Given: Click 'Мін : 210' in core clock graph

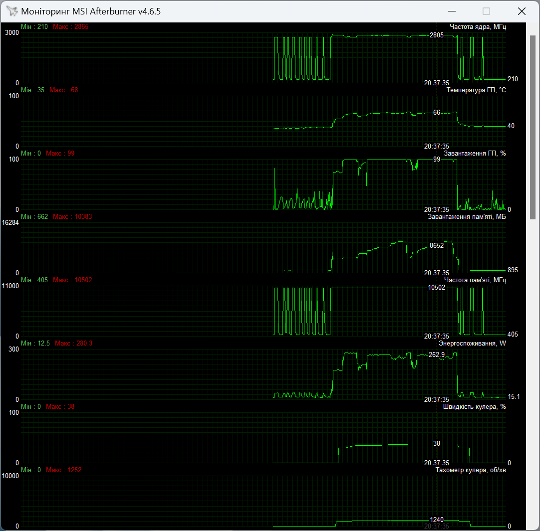Looking at the screenshot, I should (x=34, y=27).
